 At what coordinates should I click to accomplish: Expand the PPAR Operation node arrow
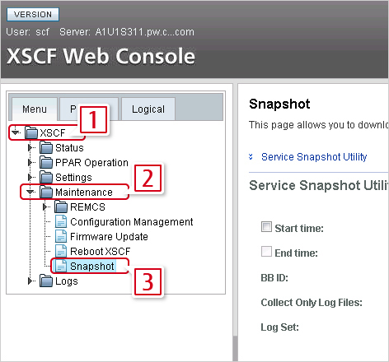[30, 162]
